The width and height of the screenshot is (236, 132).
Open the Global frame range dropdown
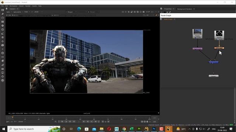[22, 122]
